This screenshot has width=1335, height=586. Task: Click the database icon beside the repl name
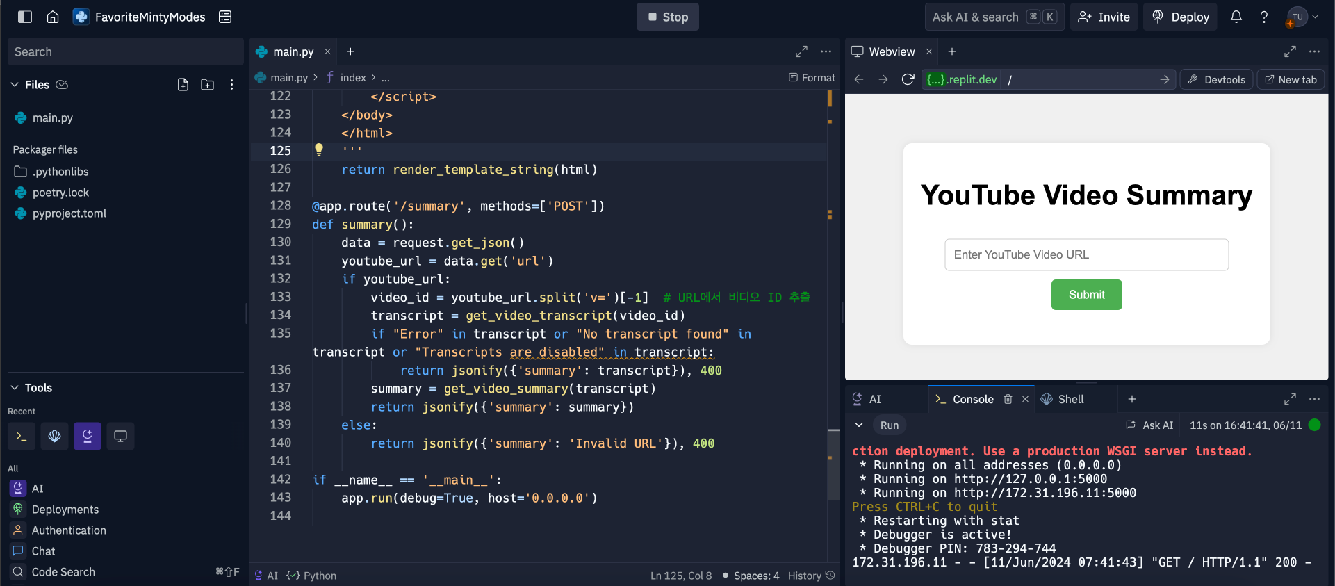pos(225,17)
